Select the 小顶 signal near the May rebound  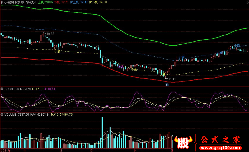(181, 57)
